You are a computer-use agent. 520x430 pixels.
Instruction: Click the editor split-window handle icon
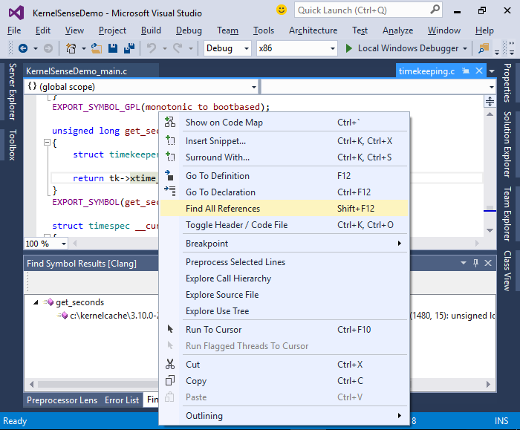[490, 102]
